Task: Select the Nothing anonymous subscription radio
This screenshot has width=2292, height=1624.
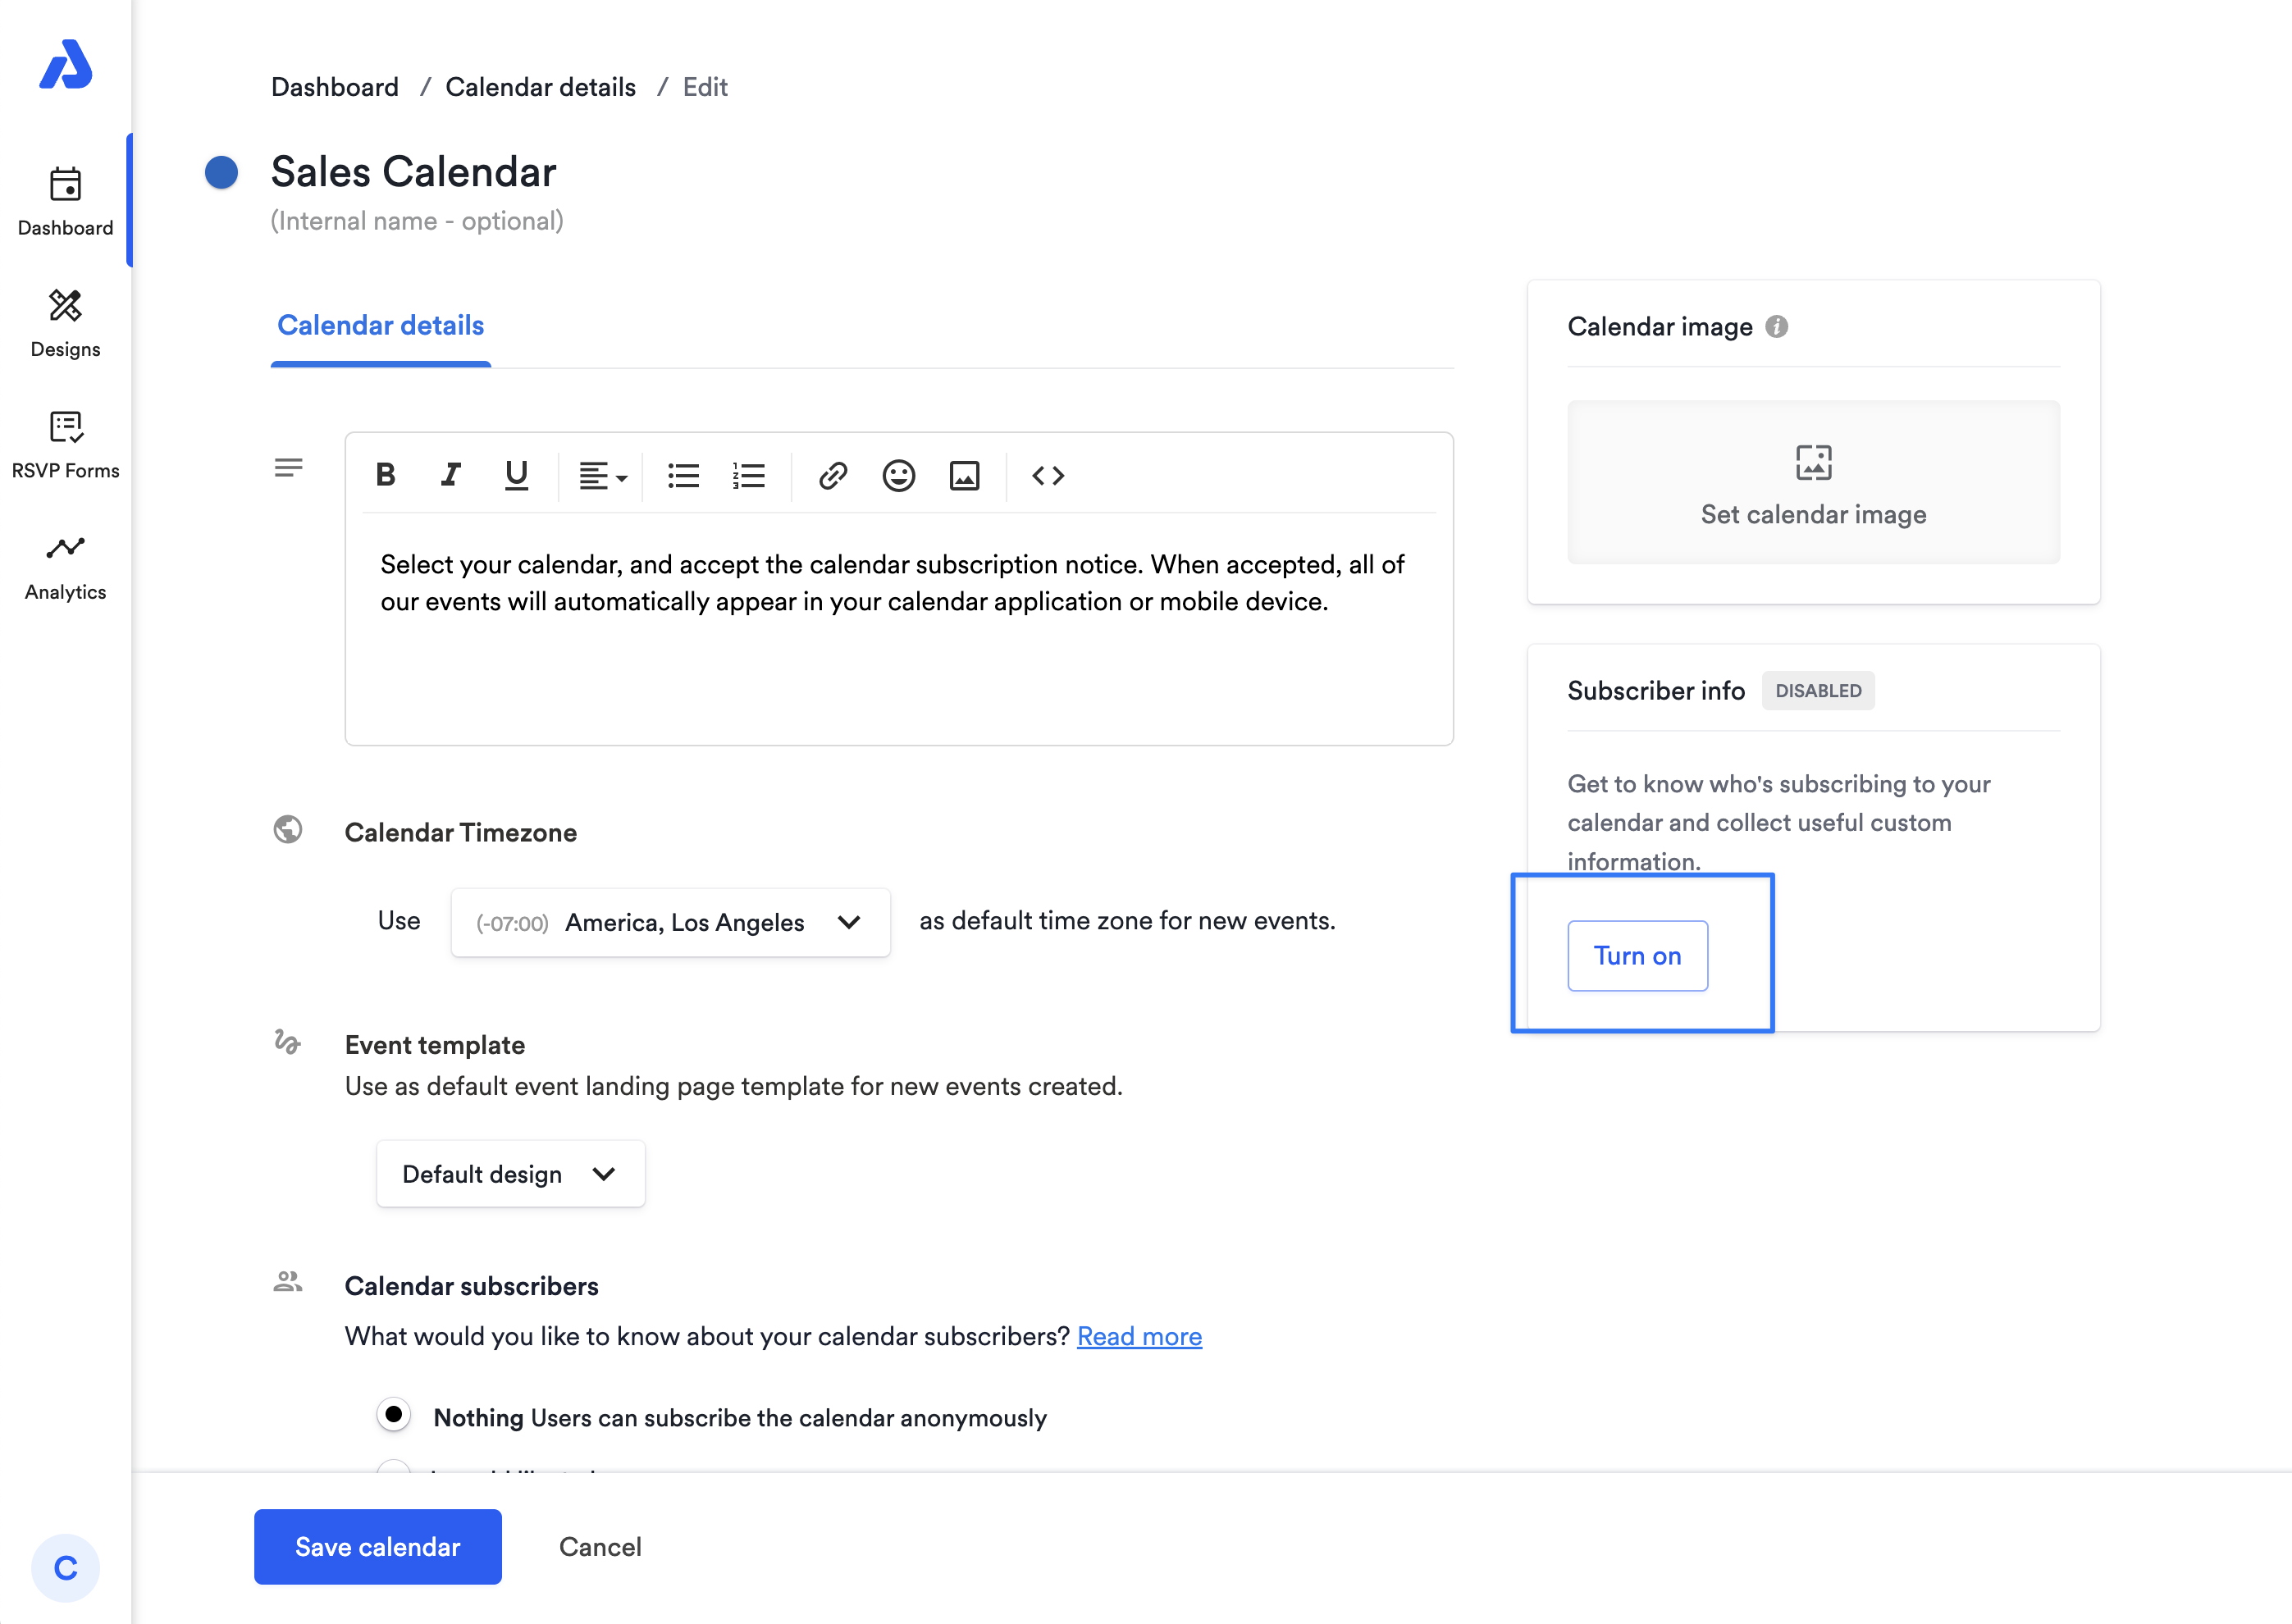Action: pos(394,1415)
